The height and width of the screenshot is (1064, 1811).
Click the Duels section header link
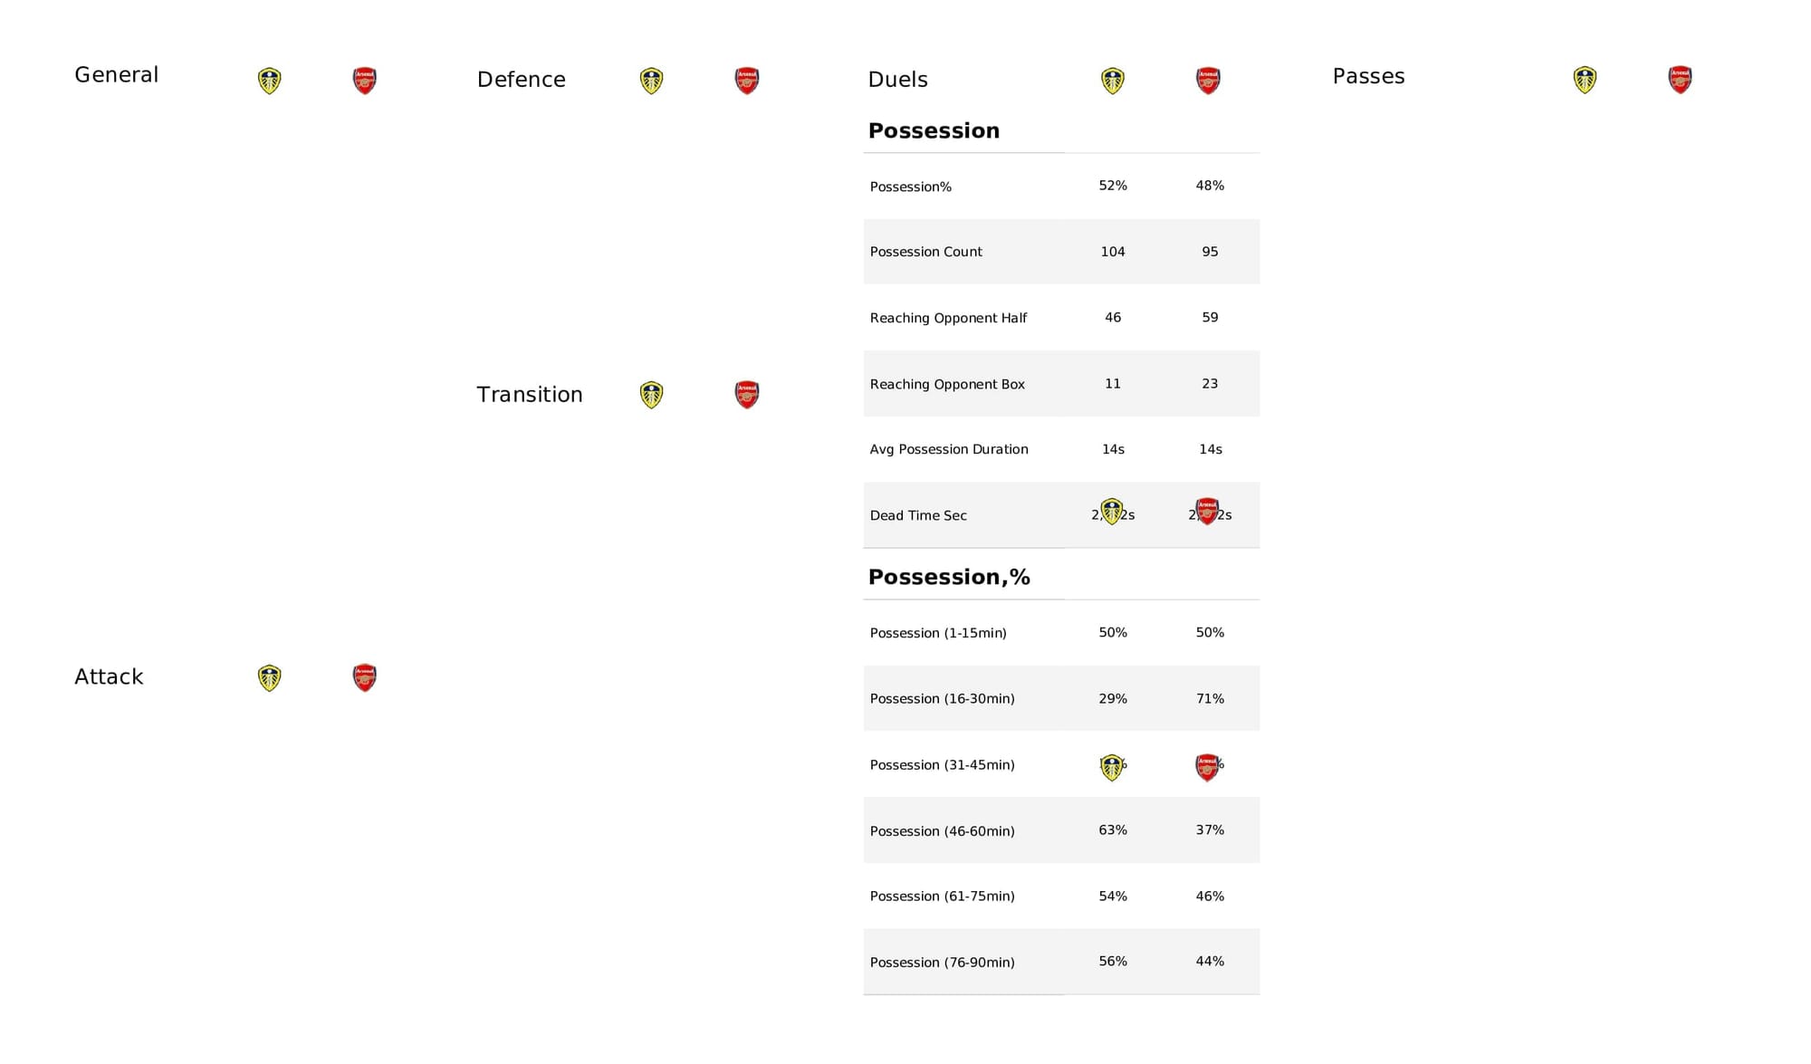(898, 80)
